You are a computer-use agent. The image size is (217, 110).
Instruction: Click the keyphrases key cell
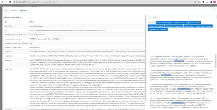pyautogui.click(x=16, y=87)
